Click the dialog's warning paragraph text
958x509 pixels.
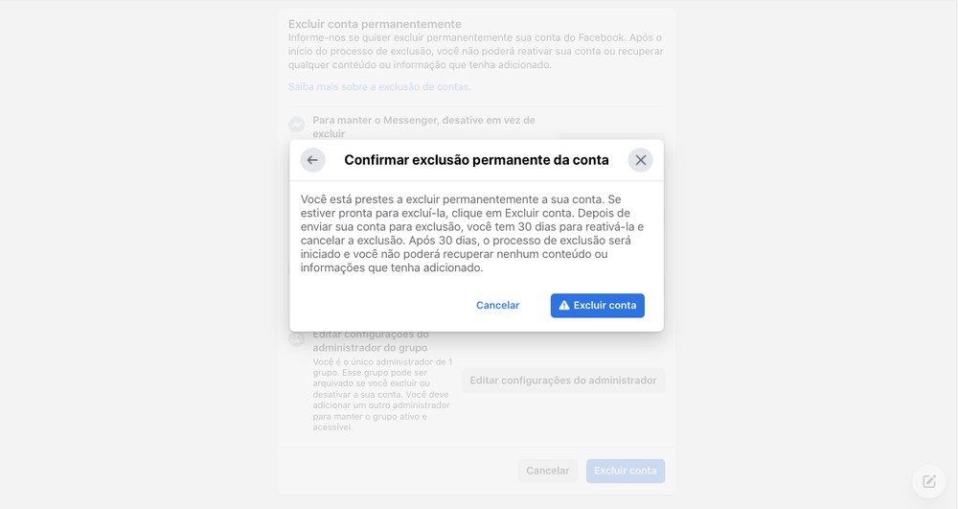coord(471,234)
